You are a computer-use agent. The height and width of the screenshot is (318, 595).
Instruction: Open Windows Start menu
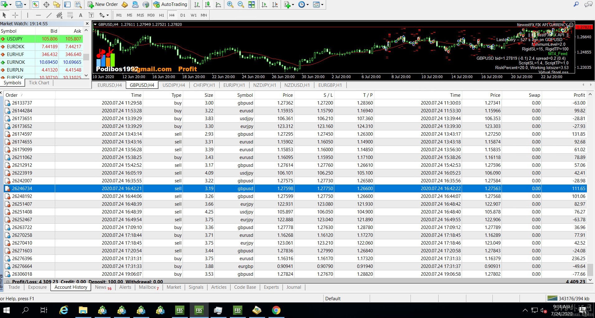point(6,310)
